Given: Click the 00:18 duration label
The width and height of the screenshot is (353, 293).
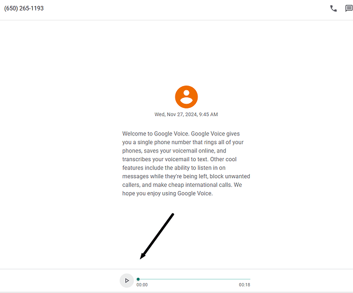Looking at the screenshot, I should point(245,285).
